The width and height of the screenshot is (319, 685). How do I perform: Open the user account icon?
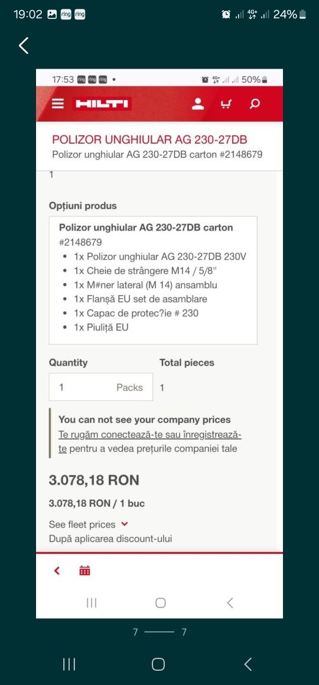pyautogui.click(x=198, y=104)
